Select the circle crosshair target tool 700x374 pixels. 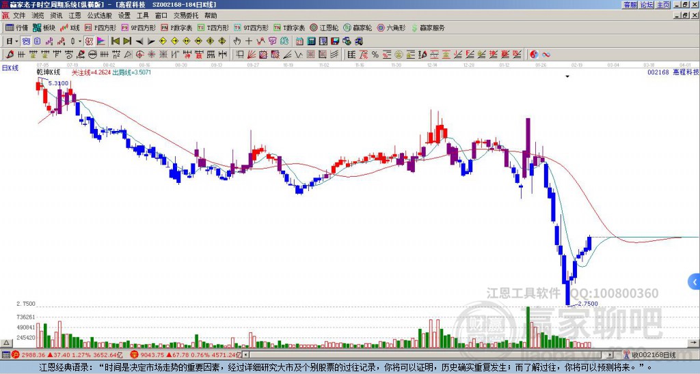139,55
